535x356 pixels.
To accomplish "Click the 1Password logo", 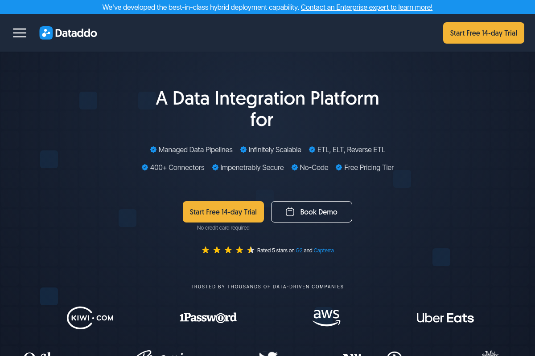I will pyautogui.click(x=208, y=317).
